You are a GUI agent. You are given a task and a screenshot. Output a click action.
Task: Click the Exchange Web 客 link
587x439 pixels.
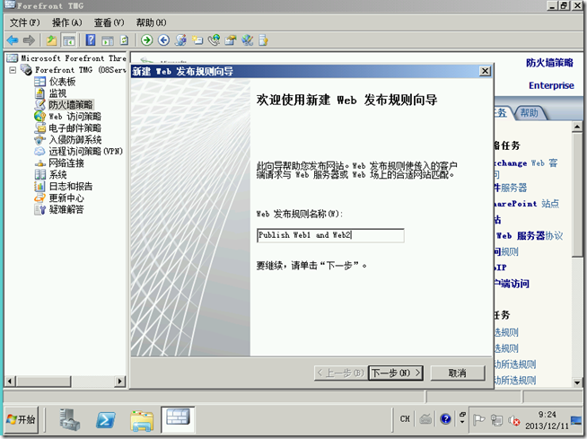click(x=526, y=162)
